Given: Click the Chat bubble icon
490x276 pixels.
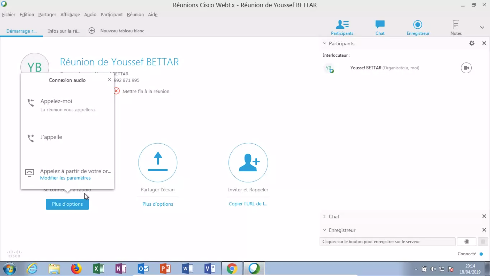Looking at the screenshot, I should click(x=380, y=25).
